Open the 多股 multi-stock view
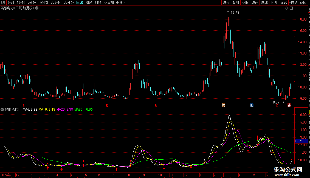 [x=245, y=2]
